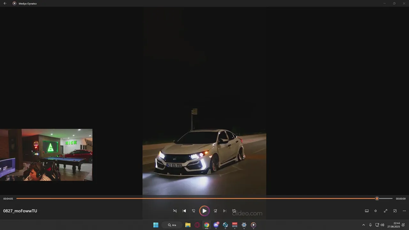Screen dimensions: 409x230
Task: Open Settings gear app from taskbar
Action: pos(244,225)
